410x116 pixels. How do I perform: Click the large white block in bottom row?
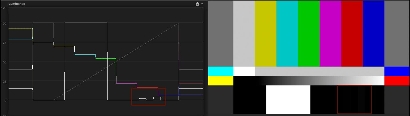pyautogui.click(x=288, y=99)
